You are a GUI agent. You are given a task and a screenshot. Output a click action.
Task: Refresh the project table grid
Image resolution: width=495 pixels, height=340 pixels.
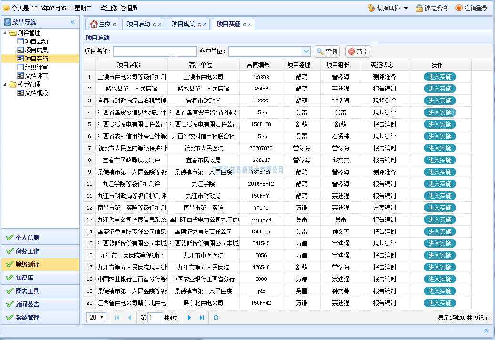point(216,318)
